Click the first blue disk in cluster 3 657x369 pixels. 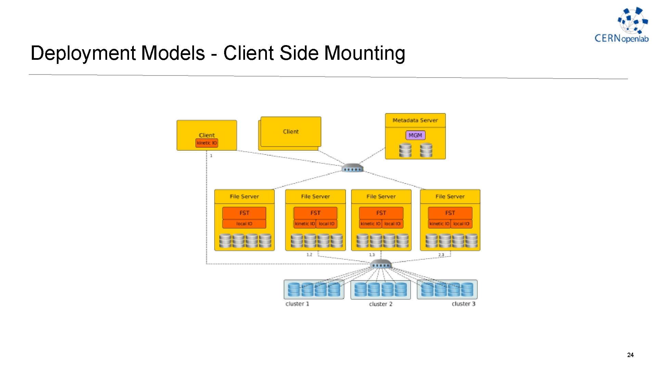point(427,289)
